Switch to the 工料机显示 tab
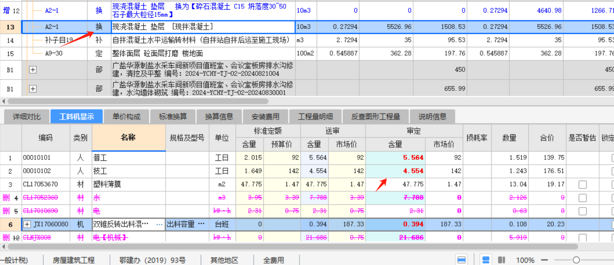Screen dimensions: 614x265 coord(77,117)
